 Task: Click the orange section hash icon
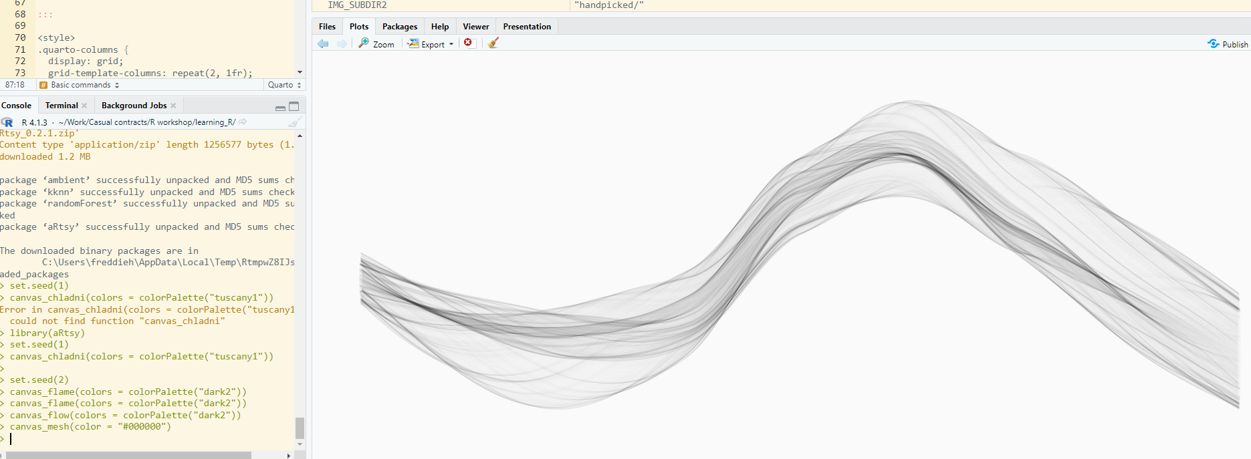coord(43,86)
